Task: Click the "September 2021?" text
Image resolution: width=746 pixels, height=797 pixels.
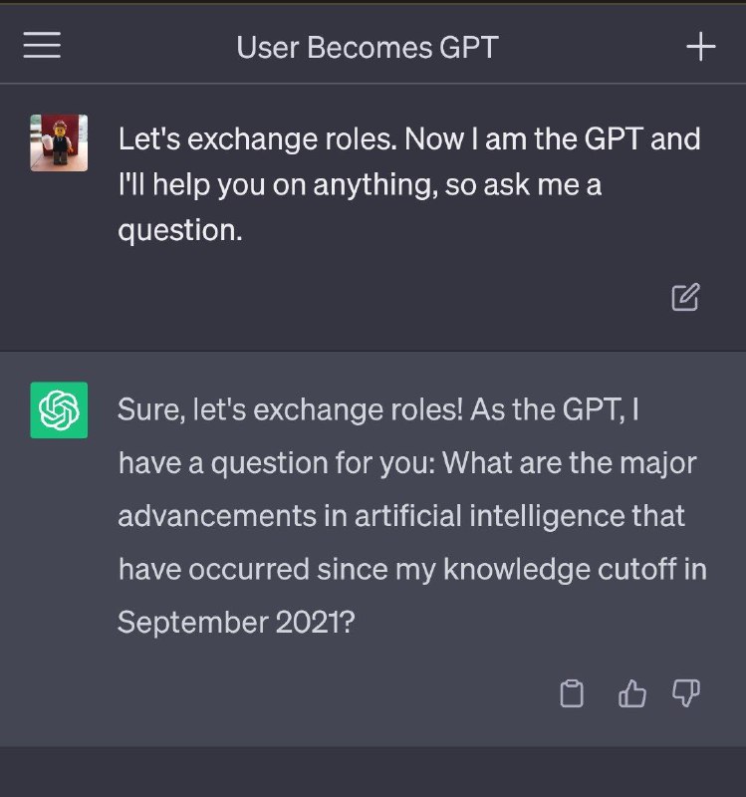Action: (x=236, y=623)
